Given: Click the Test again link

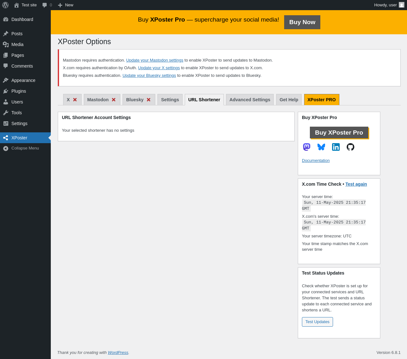Looking at the screenshot, I should click(356, 184).
